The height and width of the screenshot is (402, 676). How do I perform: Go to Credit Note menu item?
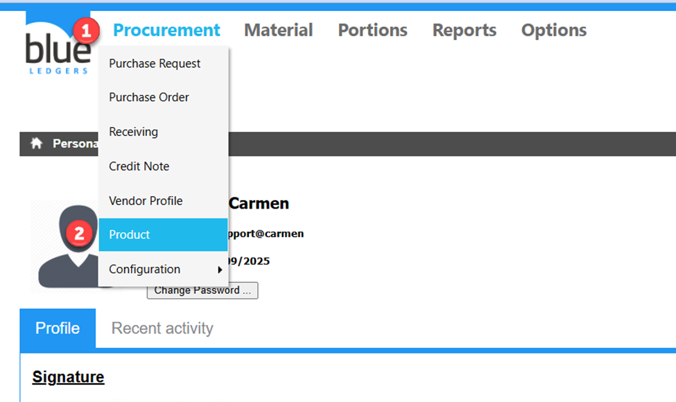tap(139, 166)
